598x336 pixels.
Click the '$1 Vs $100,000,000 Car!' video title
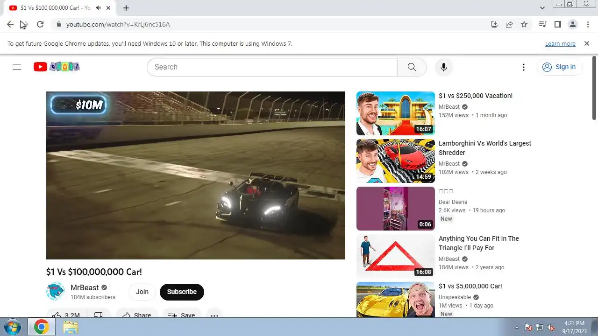(94, 272)
